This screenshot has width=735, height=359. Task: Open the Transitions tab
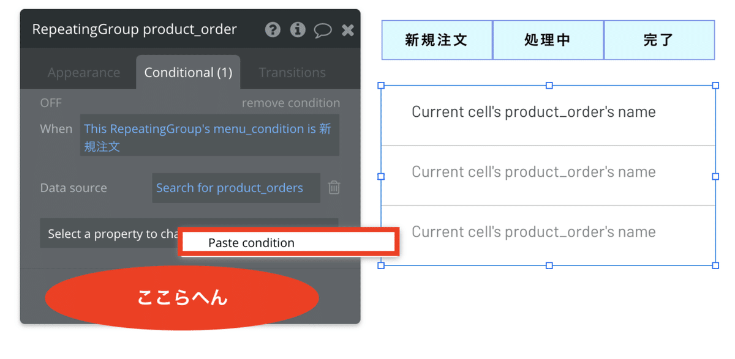pyautogui.click(x=292, y=72)
